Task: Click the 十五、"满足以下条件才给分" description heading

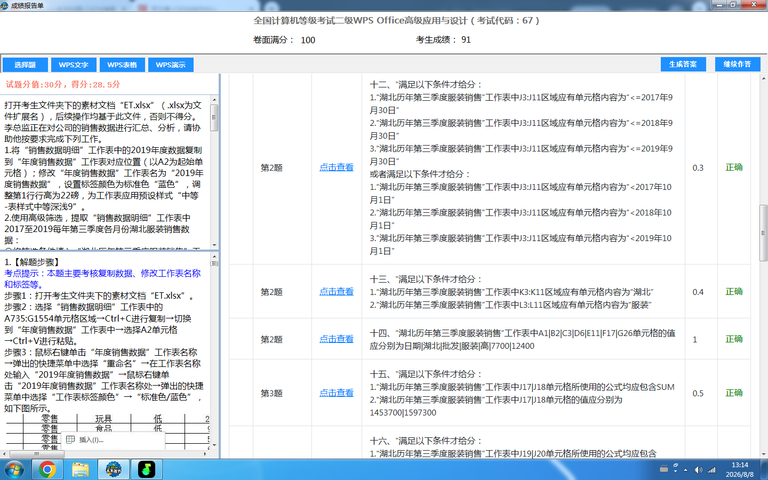Action: tap(426, 374)
